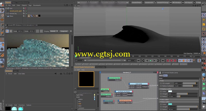Open the Shallow scatter Color swatch
This screenshot has width=206, height=111.
(x=170, y=91)
